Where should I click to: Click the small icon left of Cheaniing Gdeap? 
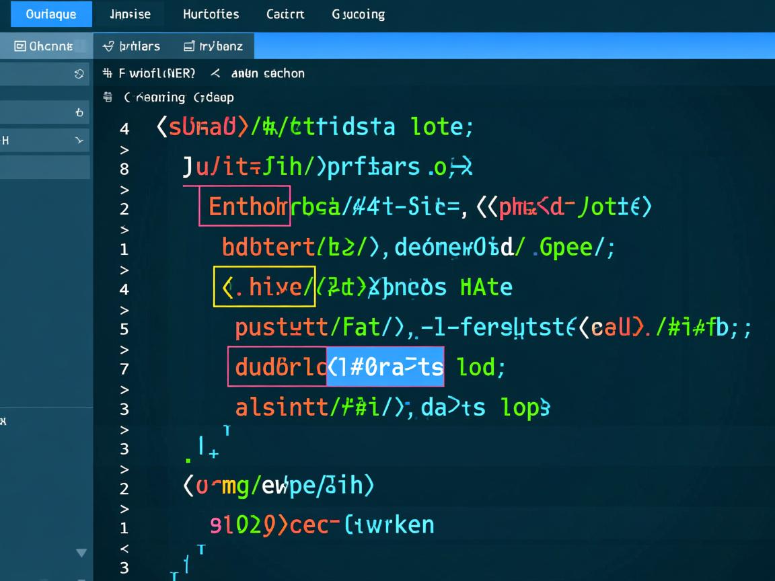108,98
